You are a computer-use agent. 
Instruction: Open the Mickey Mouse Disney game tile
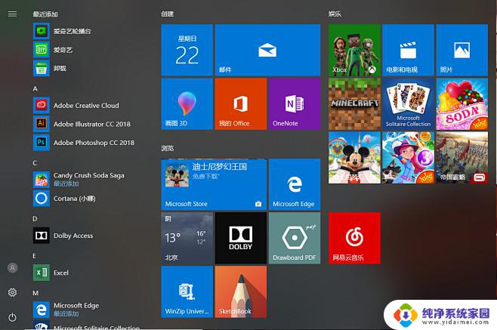354,158
